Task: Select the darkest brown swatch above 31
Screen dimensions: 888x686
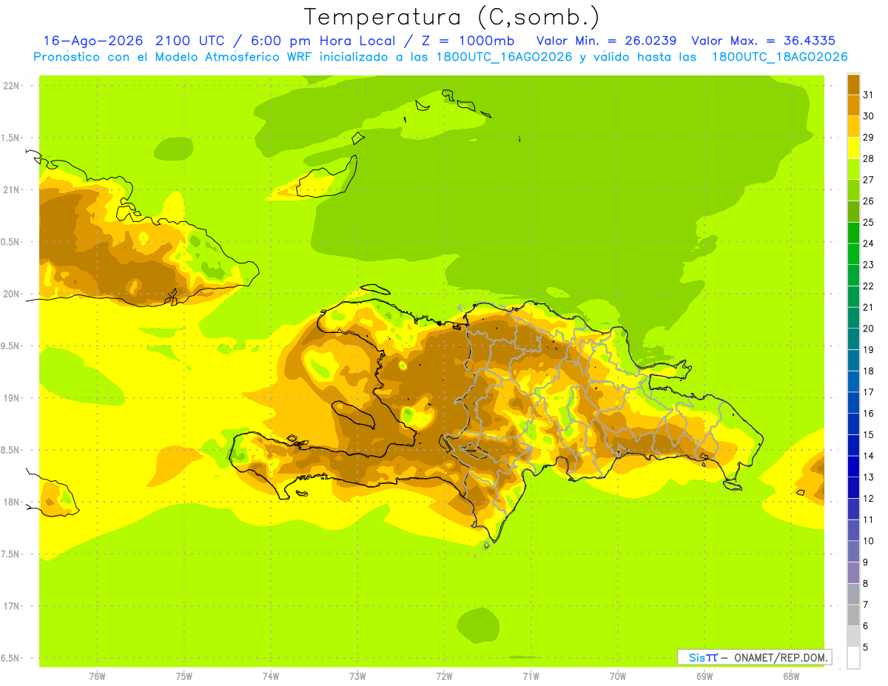Action: point(853,84)
